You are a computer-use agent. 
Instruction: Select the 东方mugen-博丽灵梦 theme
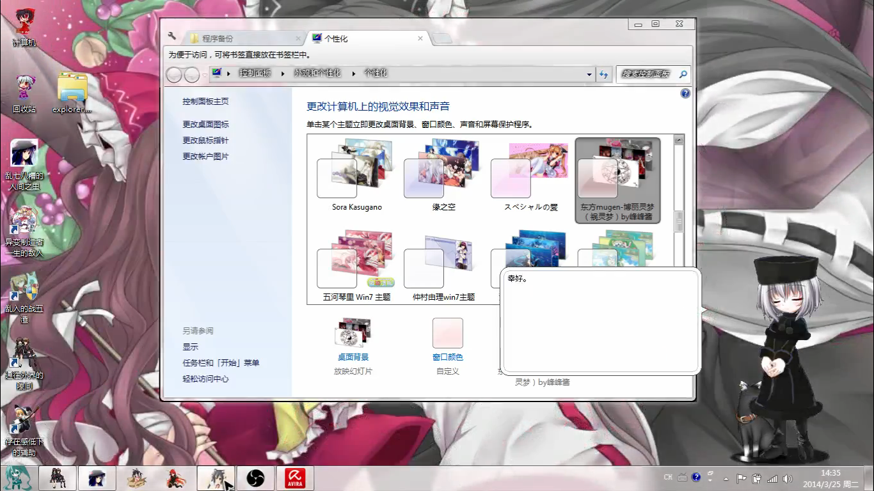(617, 180)
